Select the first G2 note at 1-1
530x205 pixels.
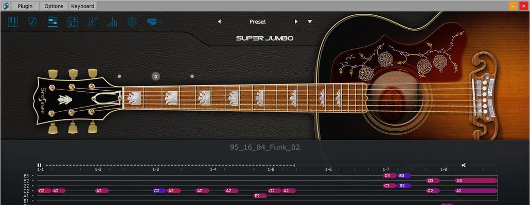(44, 191)
